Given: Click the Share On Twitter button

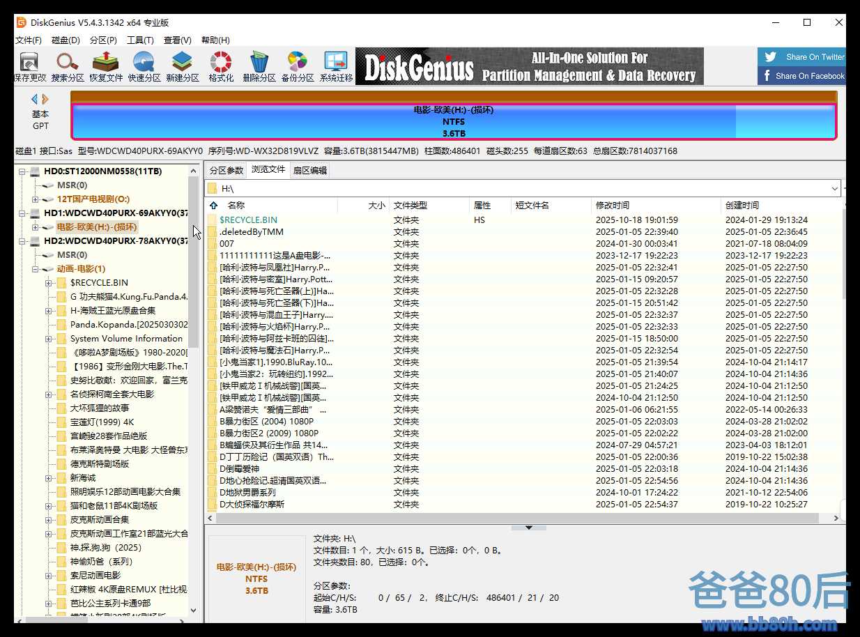Looking at the screenshot, I should point(802,57).
